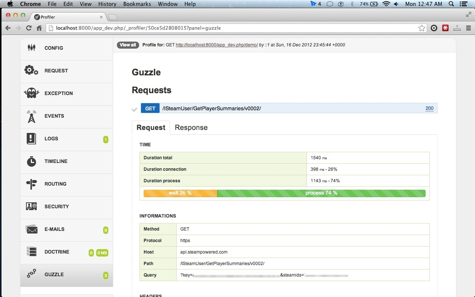Click the address bar URL field
This screenshot has height=297, width=475.
click(236, 28)
